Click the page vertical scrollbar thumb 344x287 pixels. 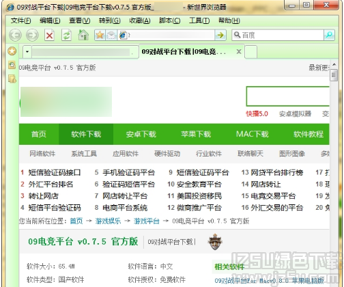pos(334,74)
